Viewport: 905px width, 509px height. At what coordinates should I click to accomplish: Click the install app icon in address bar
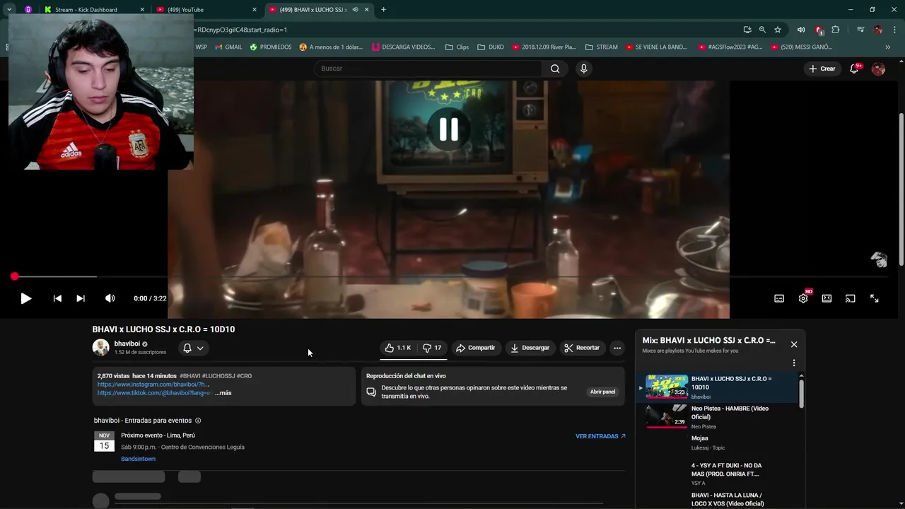click(x=747, y=30)
